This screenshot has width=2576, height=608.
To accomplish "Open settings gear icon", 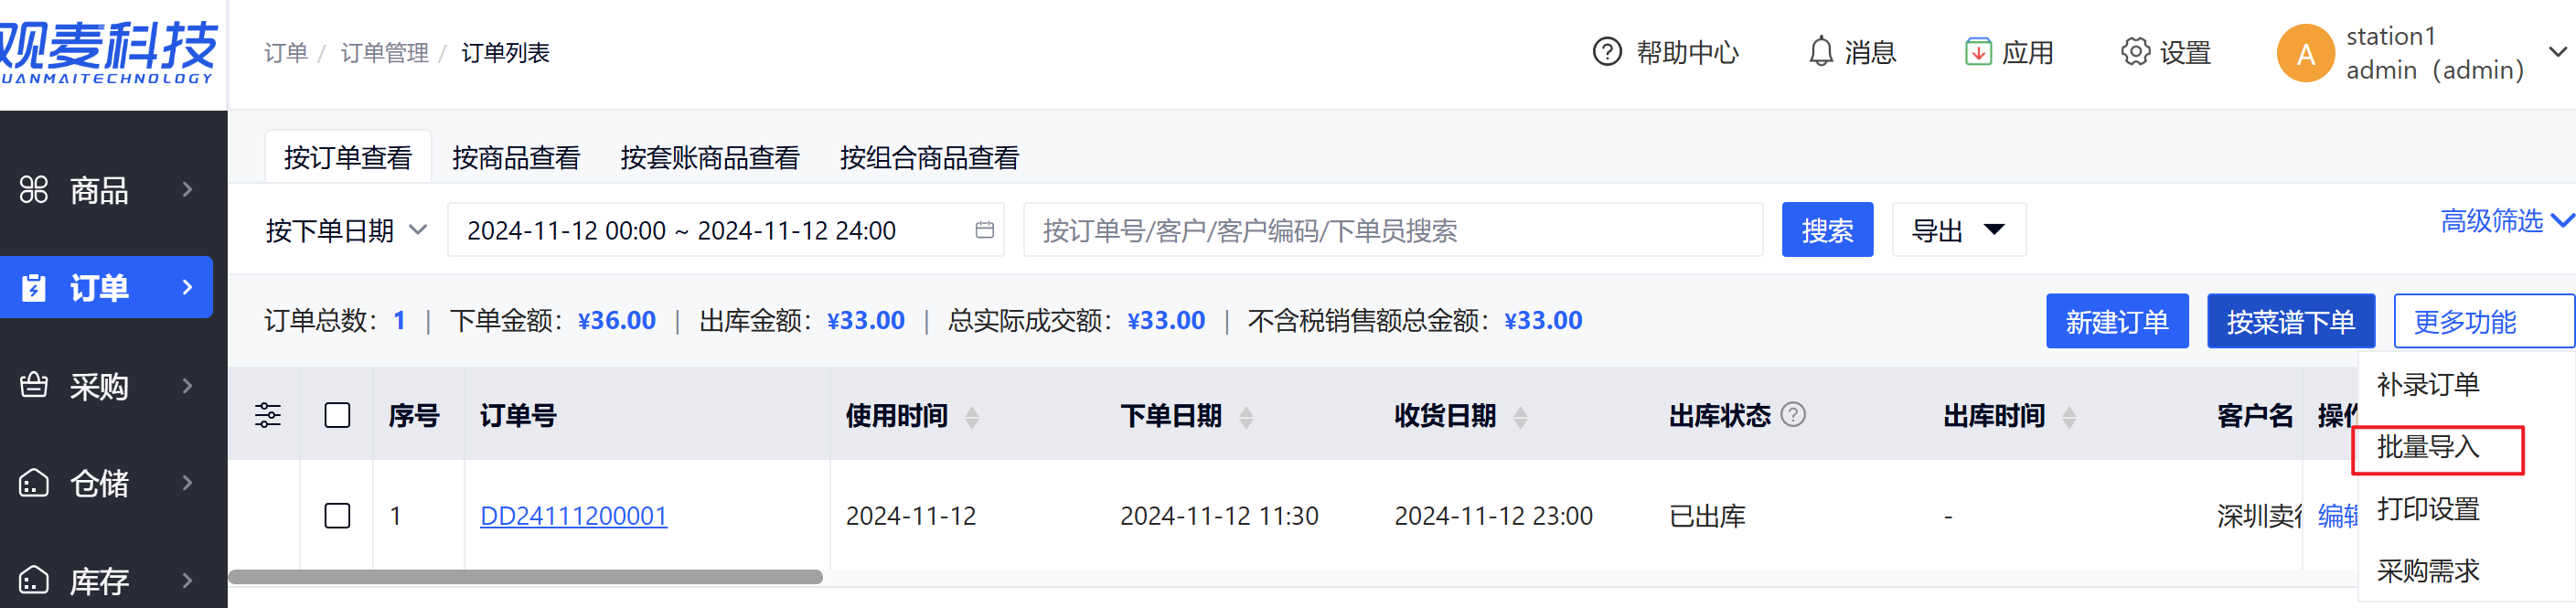I will pyautogui.click(x=2134, y=51).
